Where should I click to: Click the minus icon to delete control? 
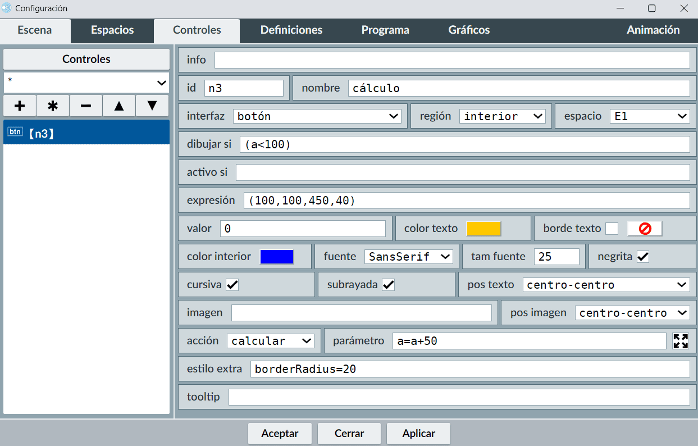point(86,106)
